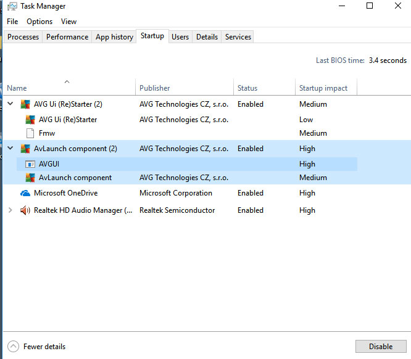Click the AvLaunch component (2) group icon
The image size is (411, 359).
[x=25, y=149]
